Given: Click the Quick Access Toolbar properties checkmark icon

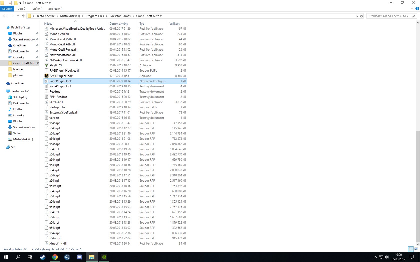Looking at the screenshot, I should (x=10, y=3).
